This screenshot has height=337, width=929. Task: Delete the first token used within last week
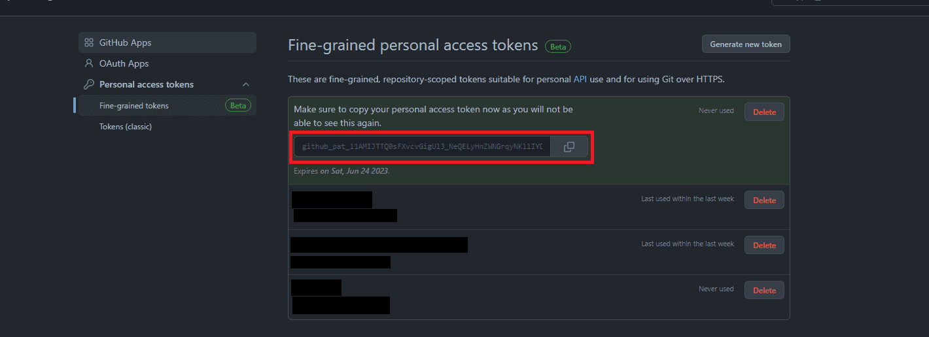(x=764, y=201)
